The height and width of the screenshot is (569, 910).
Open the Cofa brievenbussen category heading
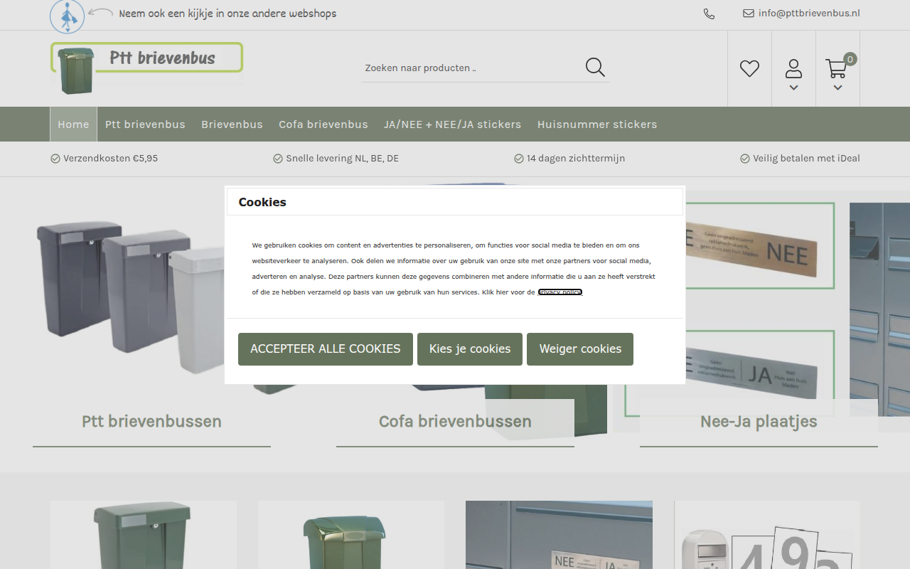coord(455,421)
